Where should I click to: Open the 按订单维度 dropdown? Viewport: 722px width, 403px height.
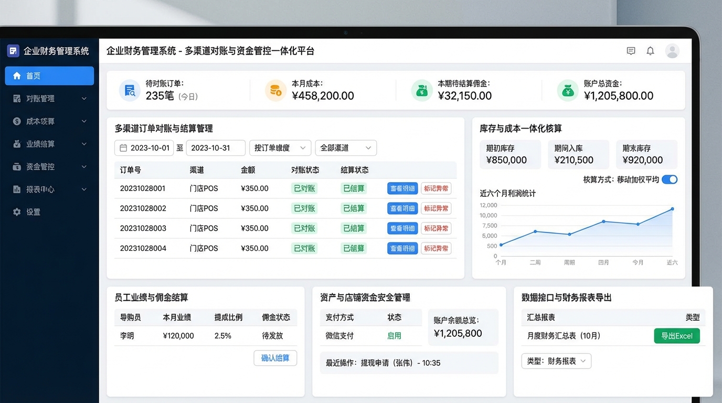click(x=280, y=148)
